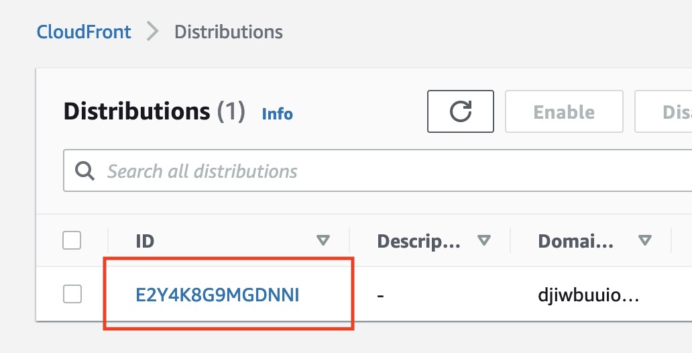Open the Info link beside Distributions

click(x=277, y=113)
